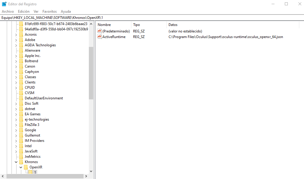Expand the EA Games key
The width and height of the screenshot is (304, 179).
16,114
